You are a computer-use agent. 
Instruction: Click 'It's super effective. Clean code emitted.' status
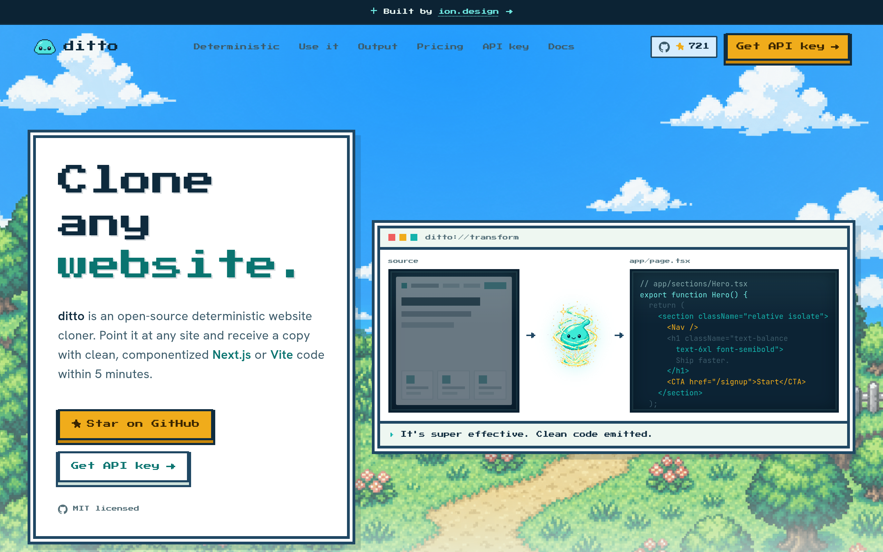526,434
